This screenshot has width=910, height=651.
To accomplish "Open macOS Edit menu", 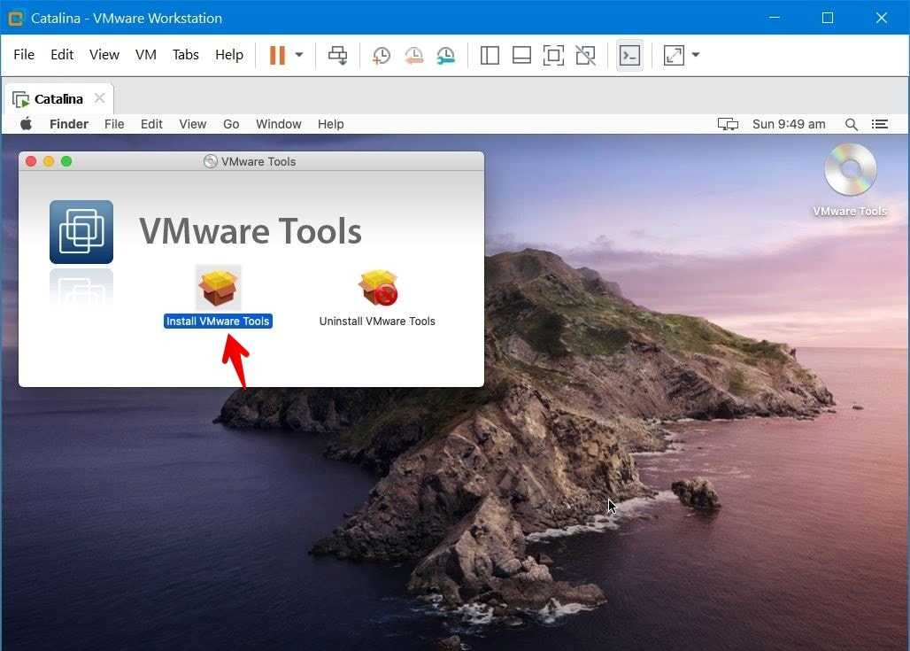I will (x=151, y=124).
